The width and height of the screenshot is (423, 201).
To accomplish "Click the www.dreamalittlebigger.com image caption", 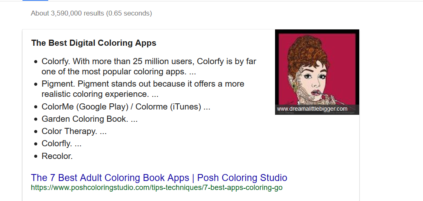I will point(312,109).
